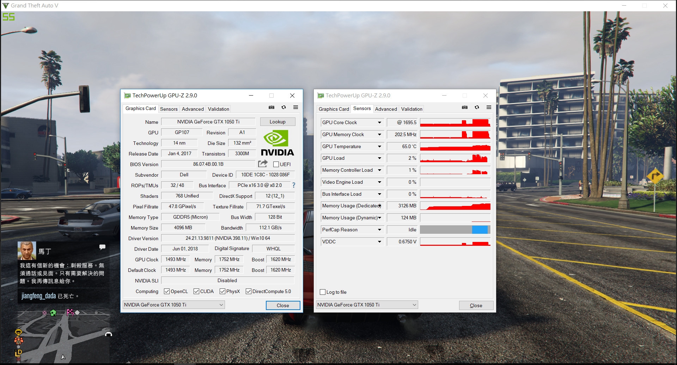Open the hamburger menu in left GPU-Z window
The image size is (677, 365).
click(x=295, y=107)
